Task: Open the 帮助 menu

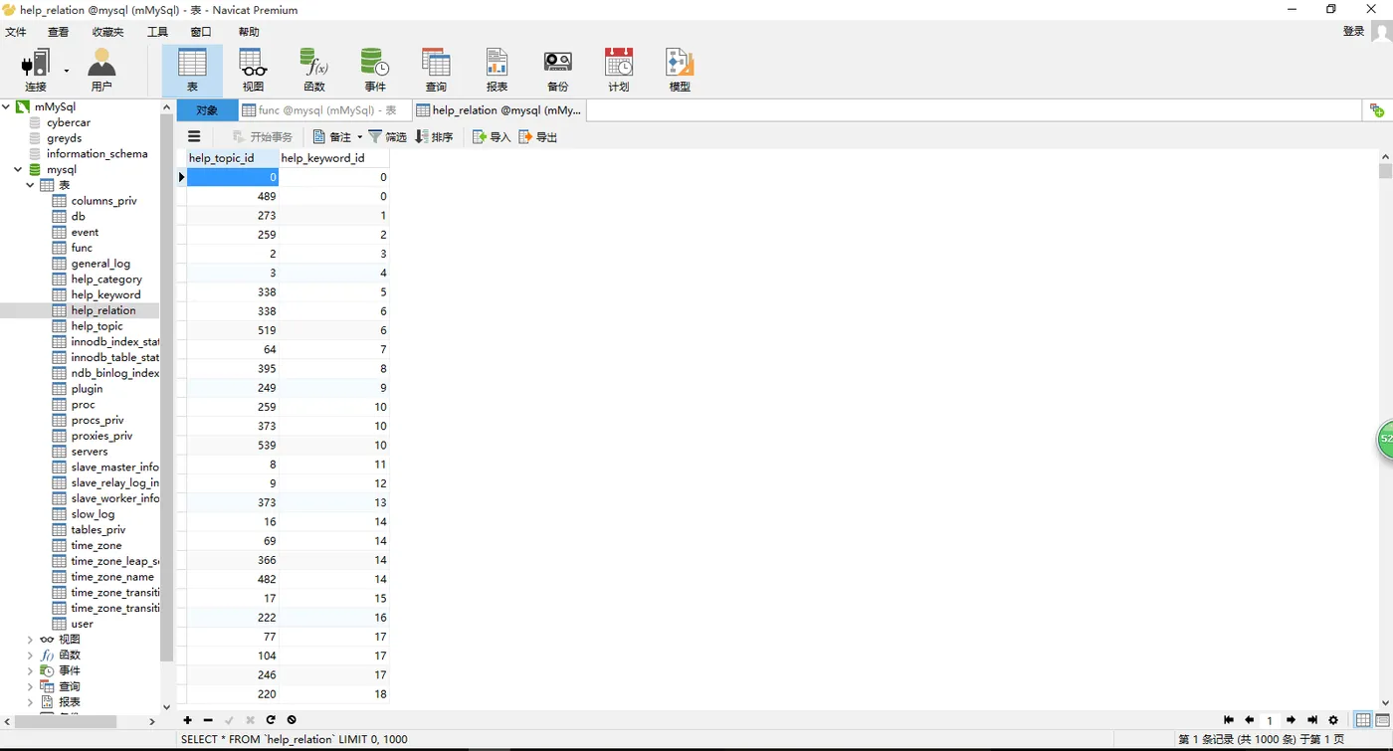Action: (x=249, y=32)
